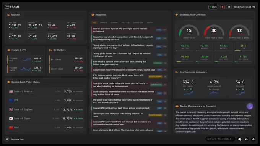Switch to the ECONOMY headlines tab
Viewport: 260px width, 146px height.
click(x=114, y=22)
